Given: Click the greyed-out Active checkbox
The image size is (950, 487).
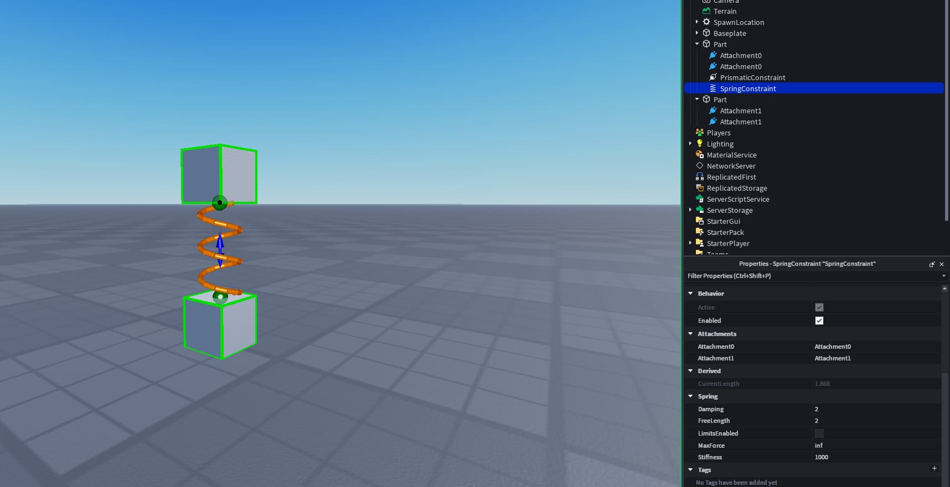Looking at the screenshot, I should [819, 307].
